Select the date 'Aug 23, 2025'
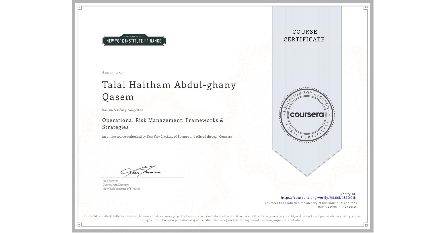 (x=113, y=72)
